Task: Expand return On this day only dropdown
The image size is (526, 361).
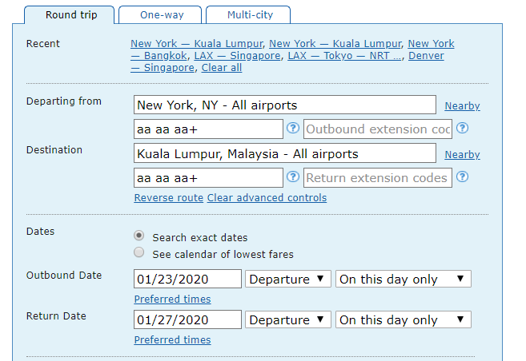Action: click(404, 319)
